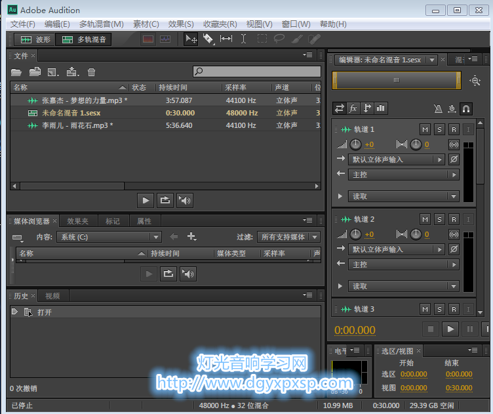The image size is (493, 414).
Task: Expand Track 1 automation lanes triangle
Action: (340, 196)
